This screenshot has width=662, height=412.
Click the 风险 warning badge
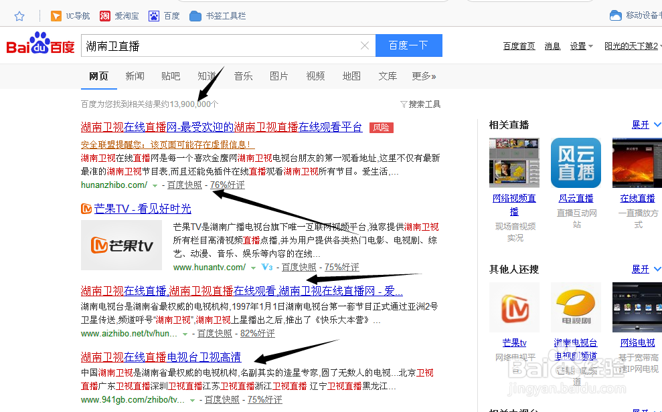(382, 127)
